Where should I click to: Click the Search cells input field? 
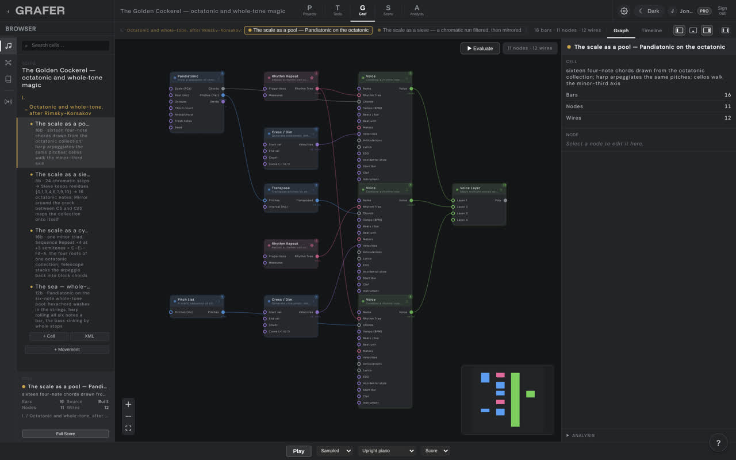tap(66, 45)
